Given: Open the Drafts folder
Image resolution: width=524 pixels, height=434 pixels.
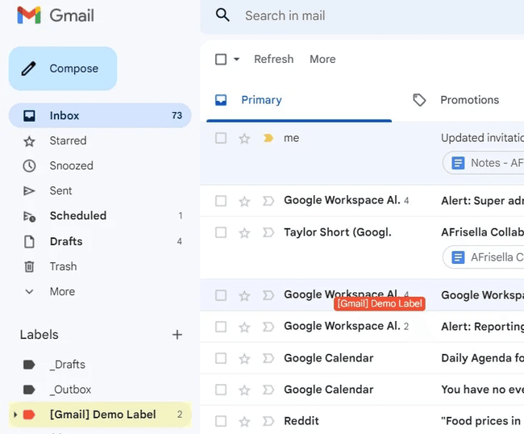Looking at the screenshot, I should pos(100,241).
